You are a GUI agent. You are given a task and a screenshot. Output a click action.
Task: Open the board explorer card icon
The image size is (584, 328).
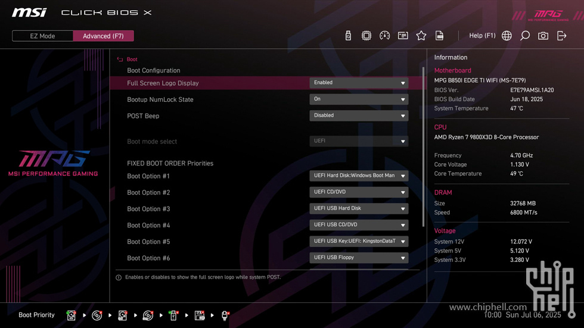pyautogui.click(x=403, y=36)
